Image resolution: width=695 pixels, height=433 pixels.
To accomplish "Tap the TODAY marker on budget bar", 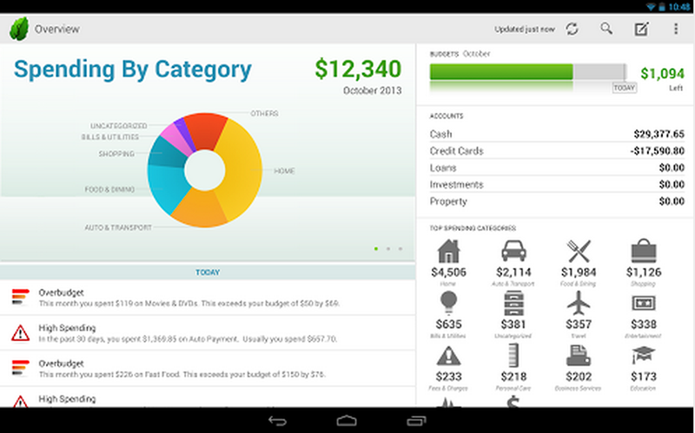I will (x=624, y=88).
